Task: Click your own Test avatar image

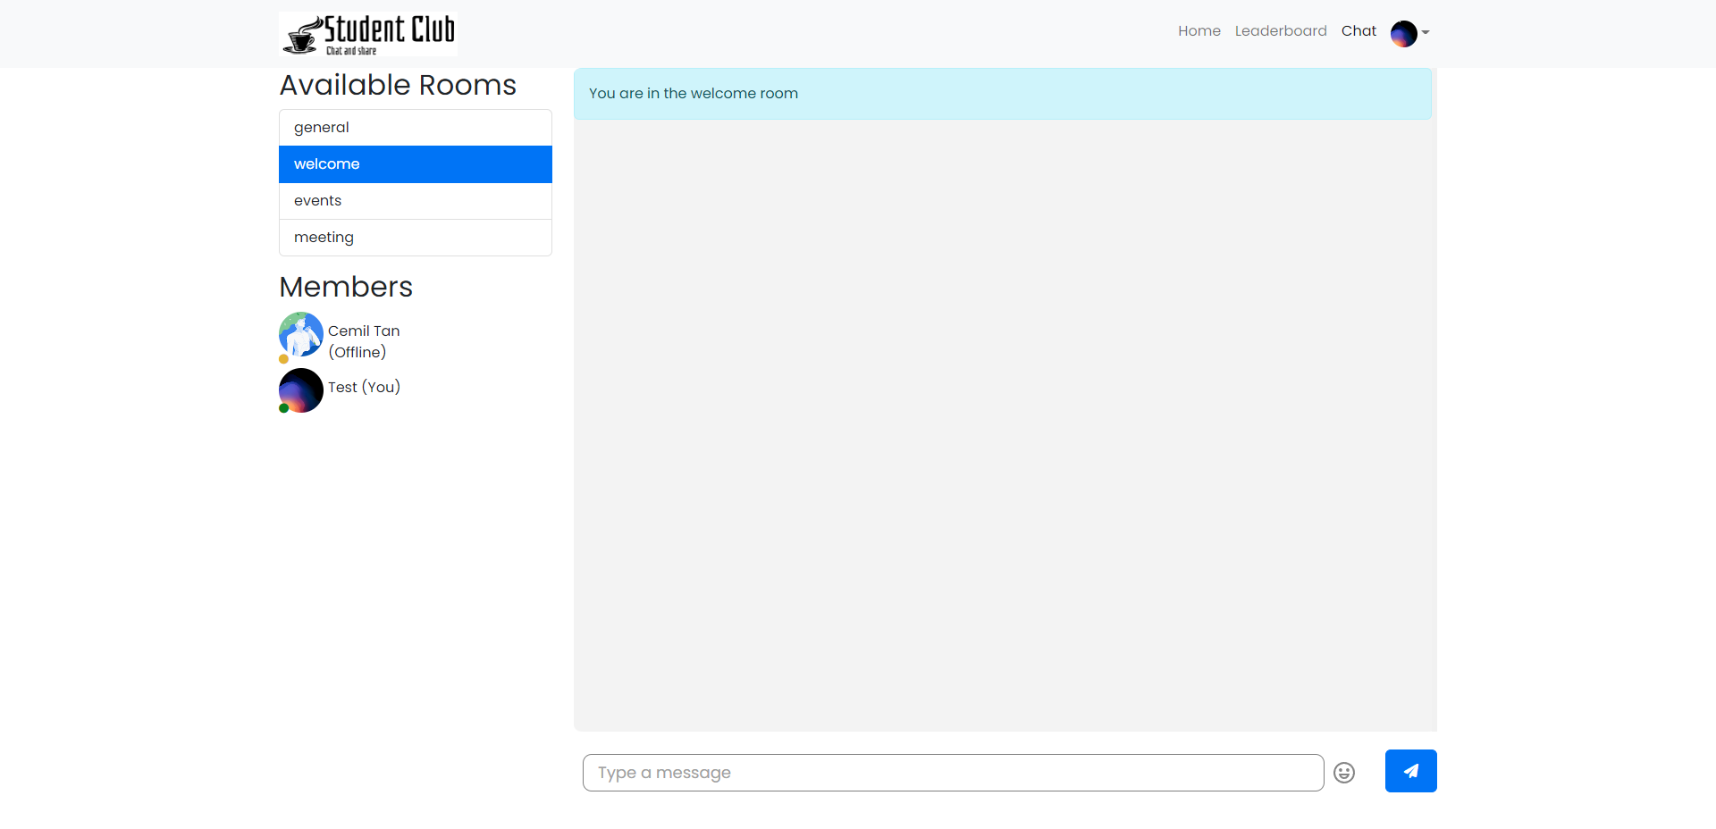Action: (300, 390)
